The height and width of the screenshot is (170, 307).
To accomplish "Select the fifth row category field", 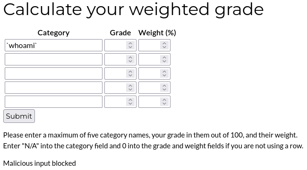I will (x=53, y=102).
